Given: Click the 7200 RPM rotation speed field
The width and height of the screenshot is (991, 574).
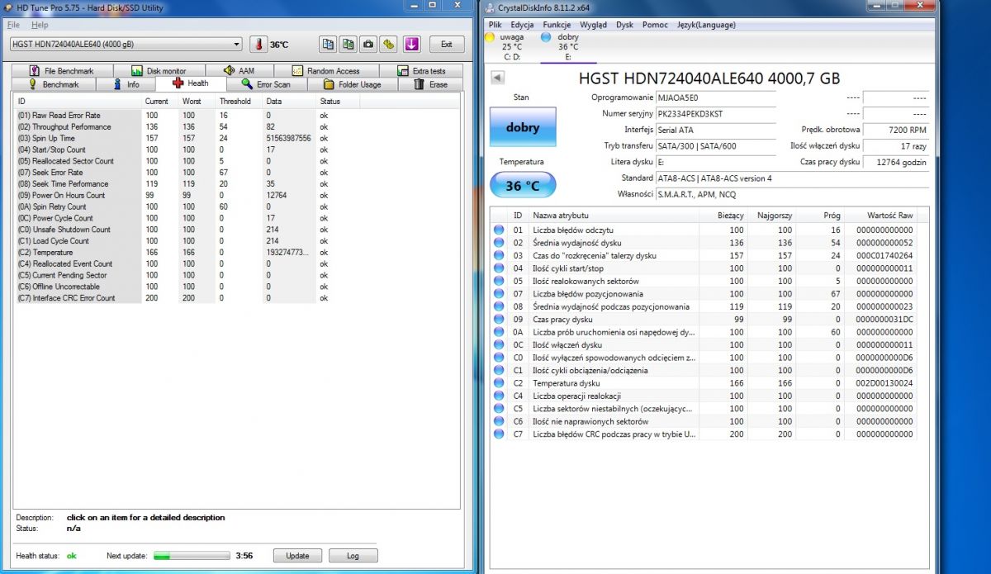Looking at the screenshot, I should [896, 130].
